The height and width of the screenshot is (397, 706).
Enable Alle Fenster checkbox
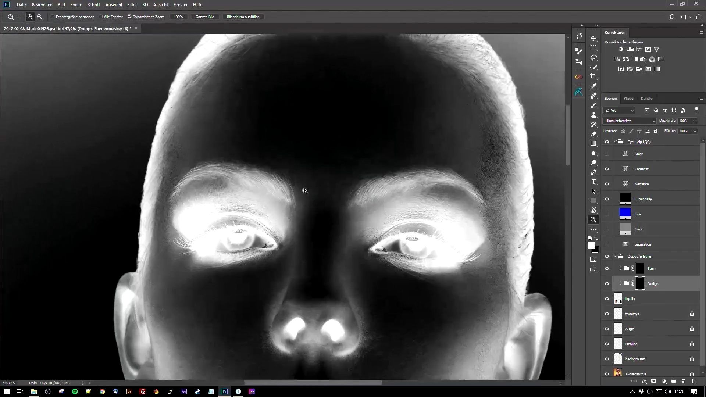101,17
